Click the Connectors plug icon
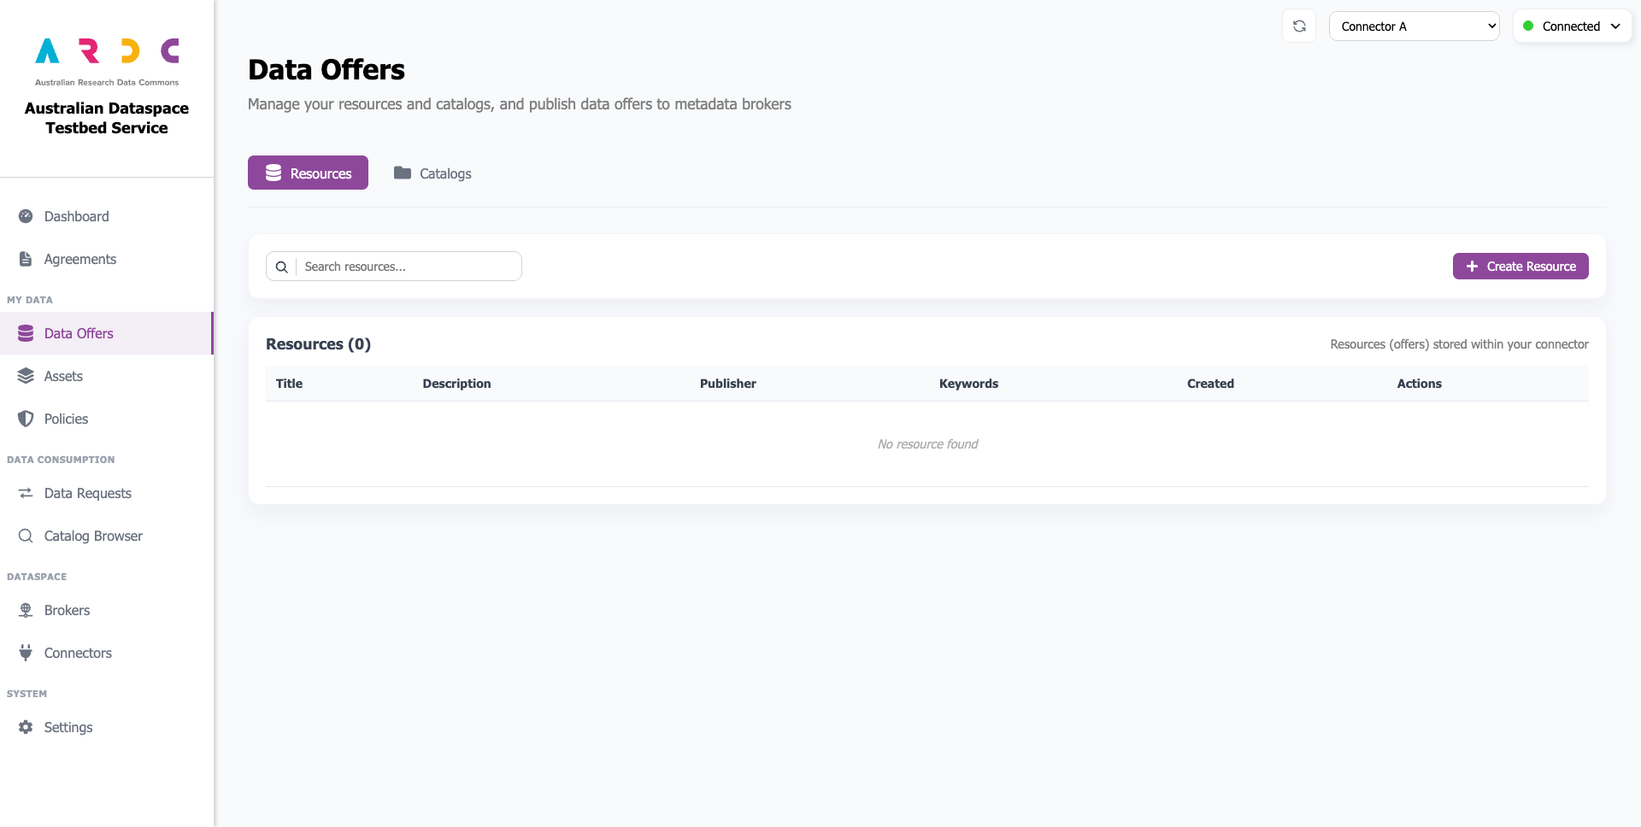1641x827 pixels. pyautogui.click(x=26, y=653)
